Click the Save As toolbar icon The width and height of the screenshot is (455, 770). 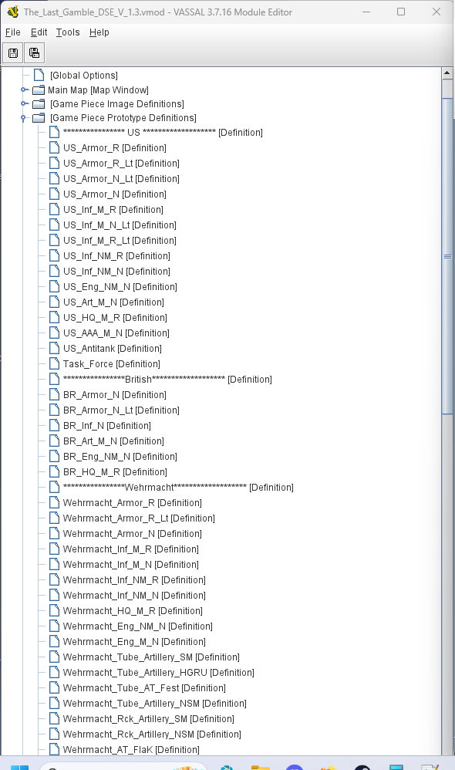click(35, 53)
